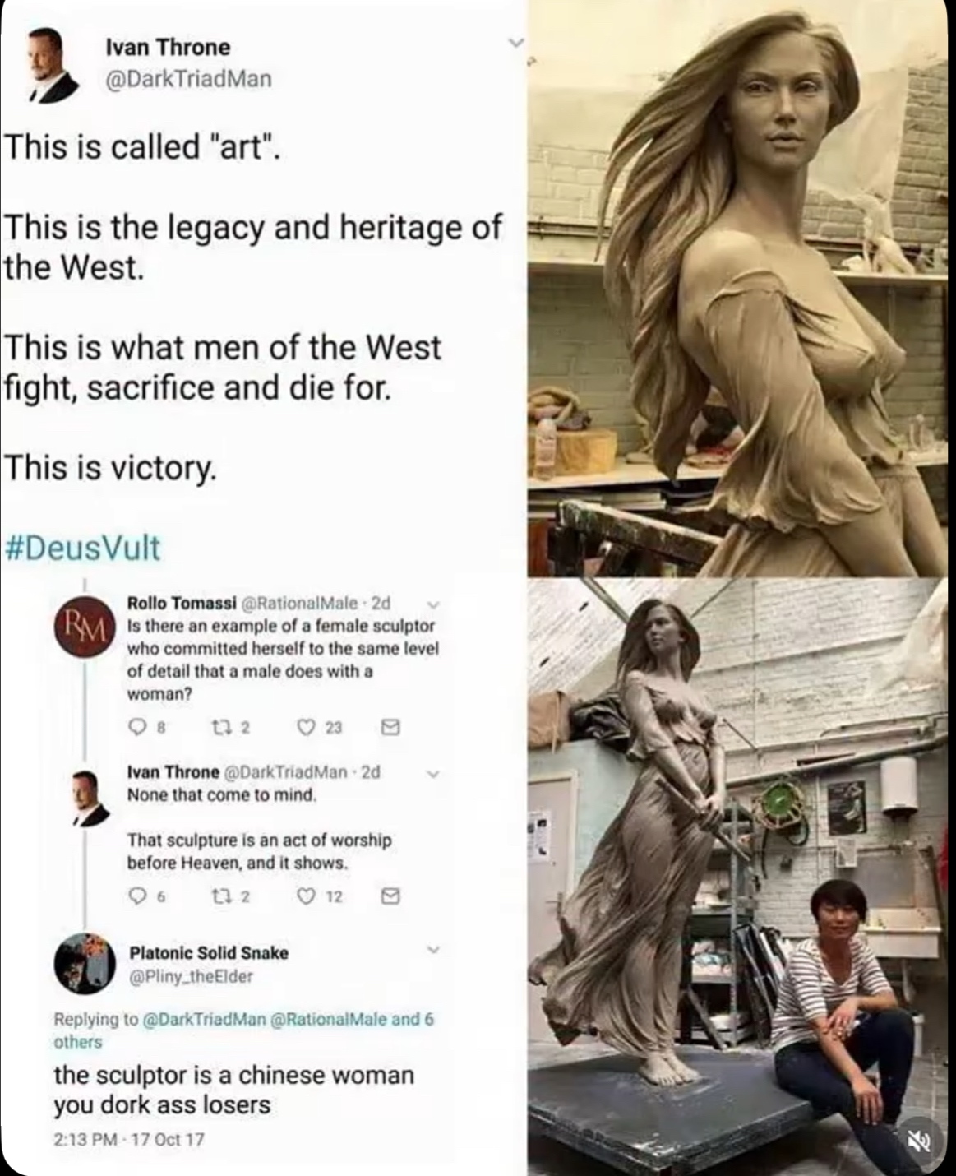
Task: Like Rollo Tomassi's tweet with the heart
Action: click(x=306, y=727)
